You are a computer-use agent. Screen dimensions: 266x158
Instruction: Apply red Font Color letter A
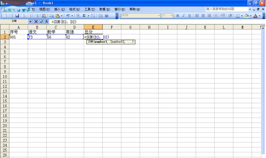[x=255, y=16]
